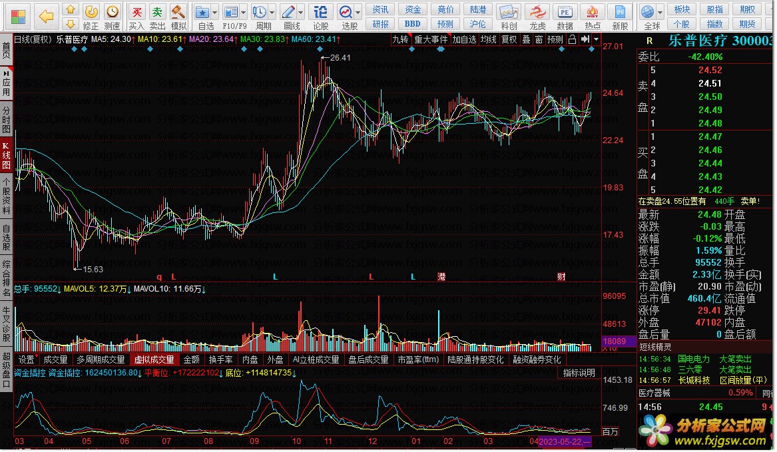Toggle 加自选 for this stock

click(464, 40)
